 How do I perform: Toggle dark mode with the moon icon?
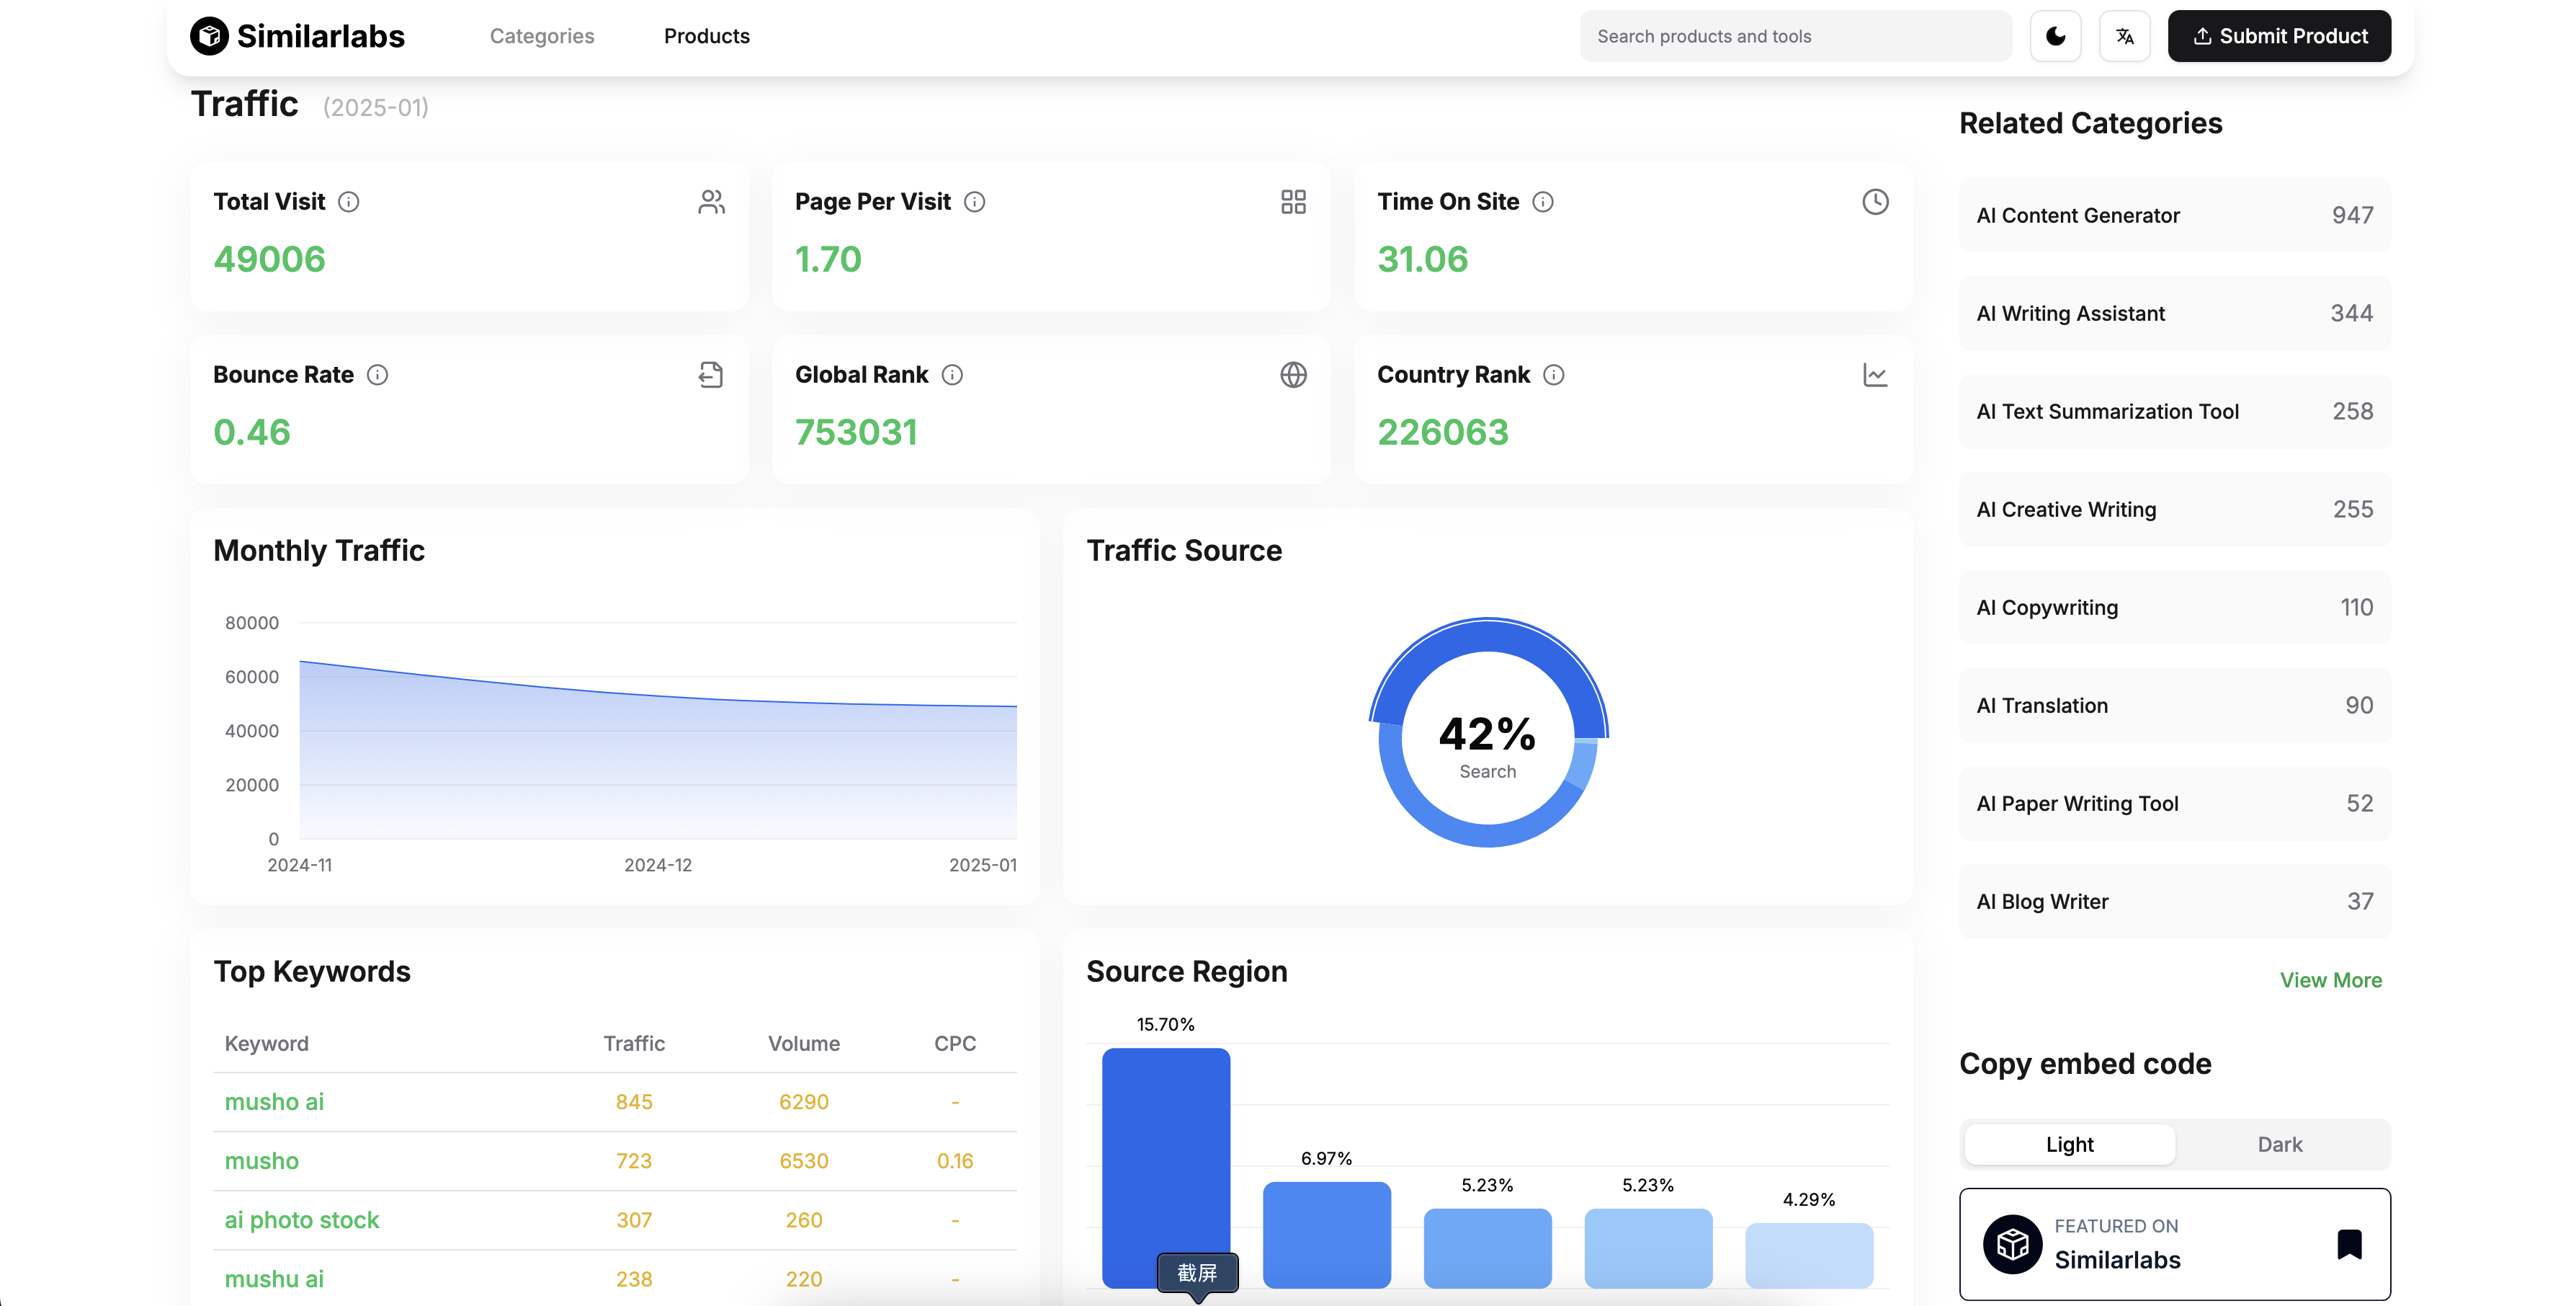click(x=2055, y=36)
